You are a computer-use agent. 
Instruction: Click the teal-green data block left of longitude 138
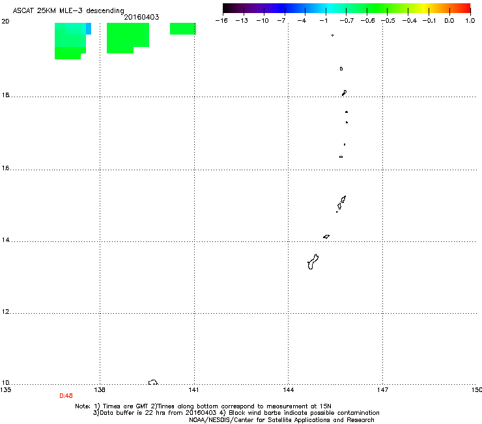tap(70, 40)
